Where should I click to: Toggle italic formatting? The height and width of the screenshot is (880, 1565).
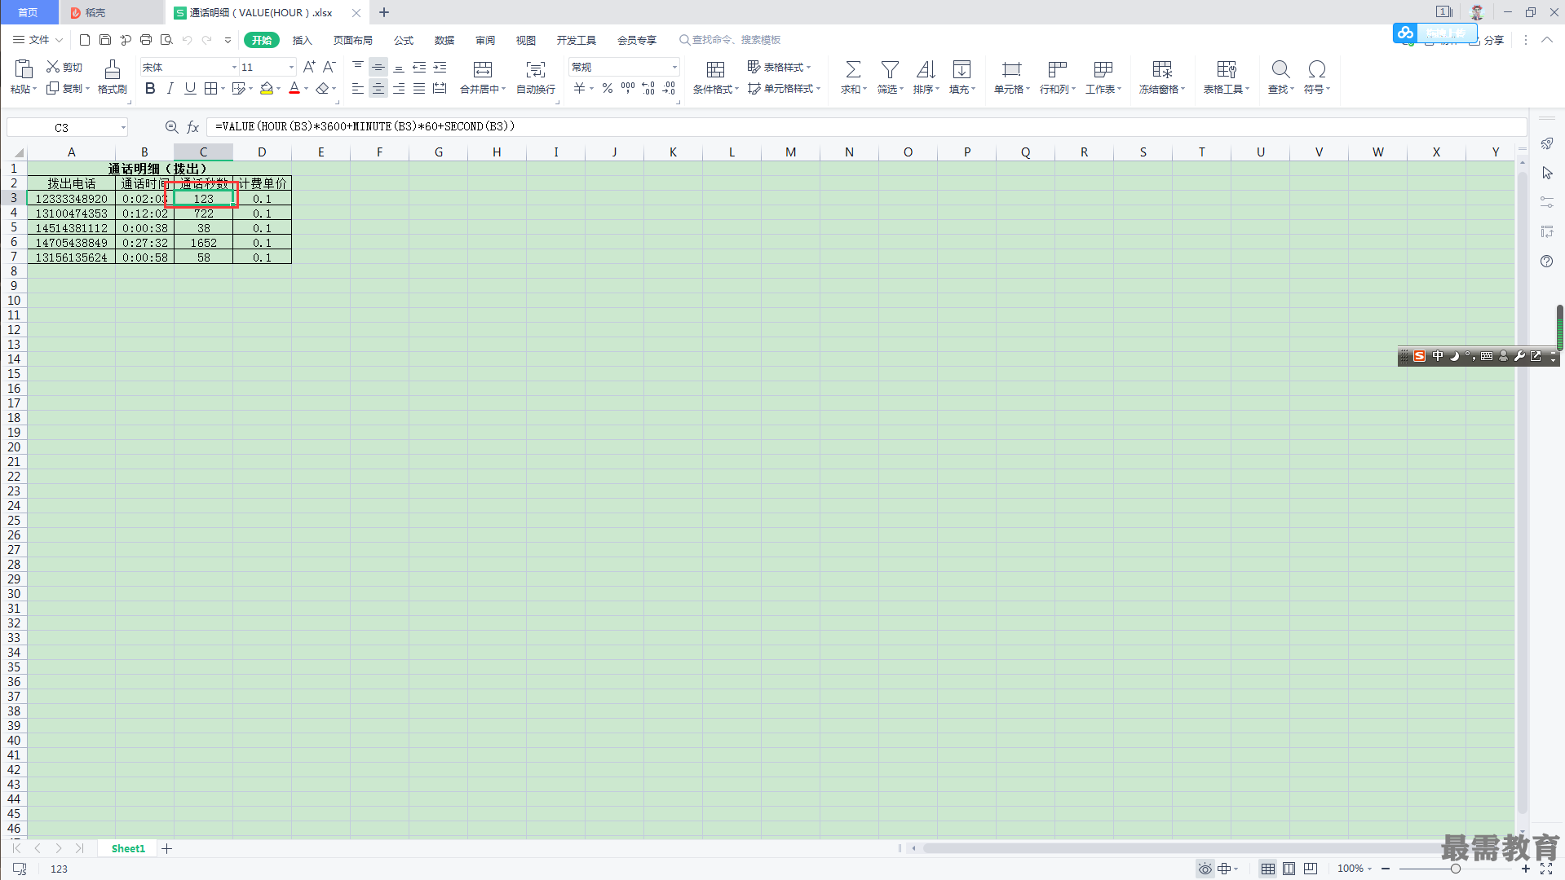[170, 89]
